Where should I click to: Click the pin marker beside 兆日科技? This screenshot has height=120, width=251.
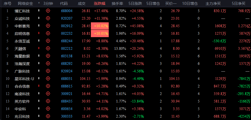tap(39, 116)
